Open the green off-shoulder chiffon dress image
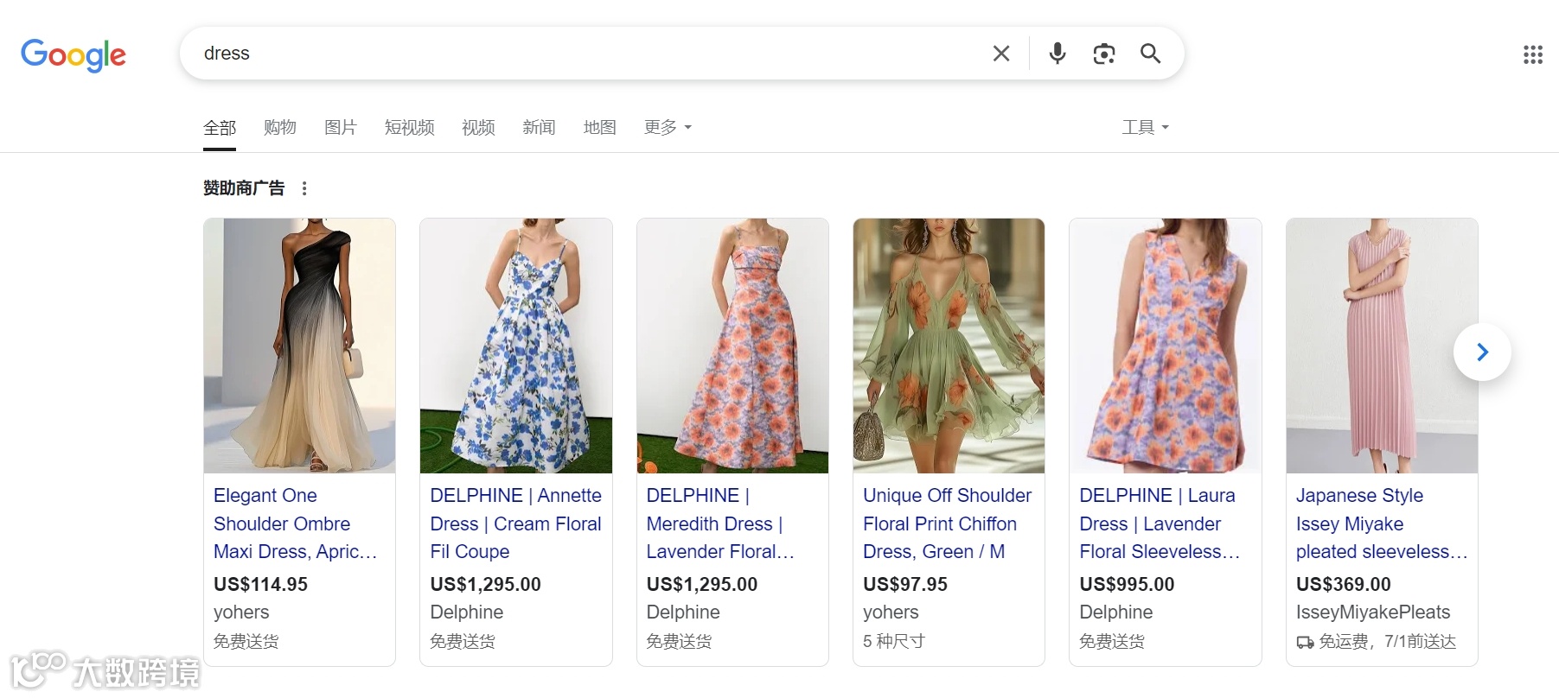The height and width of the screenshot is (698, 1559). (x=949, y=346)
